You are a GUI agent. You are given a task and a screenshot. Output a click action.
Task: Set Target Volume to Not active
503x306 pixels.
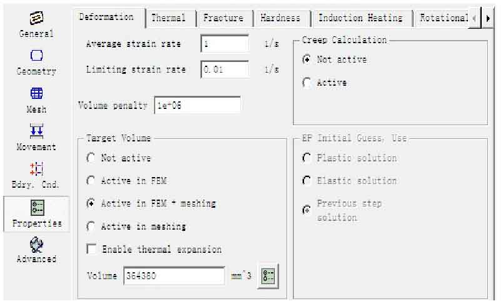(91, 158)
